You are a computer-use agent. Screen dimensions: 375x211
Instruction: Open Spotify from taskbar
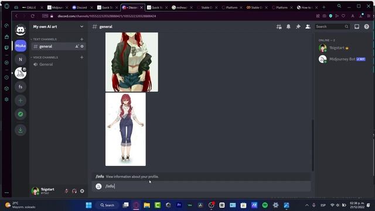(265, 205)
